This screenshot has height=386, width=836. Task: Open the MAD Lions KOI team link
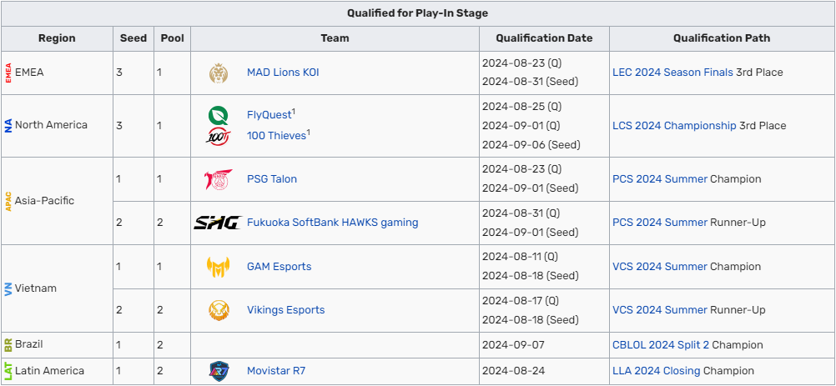(x=283, y=73)
